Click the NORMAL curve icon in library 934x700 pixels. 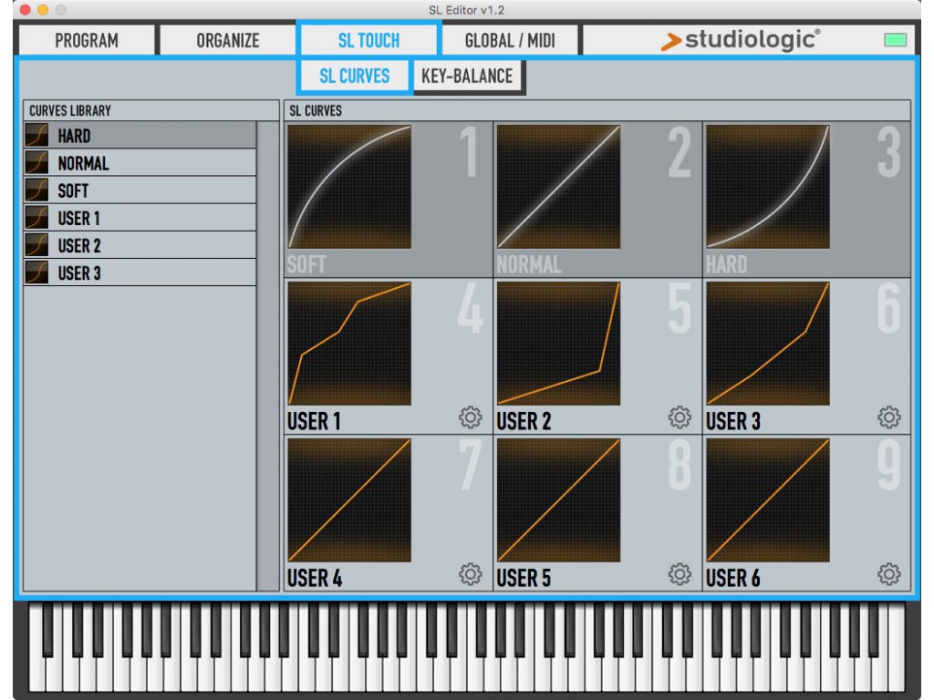click(x=36, y=162)
